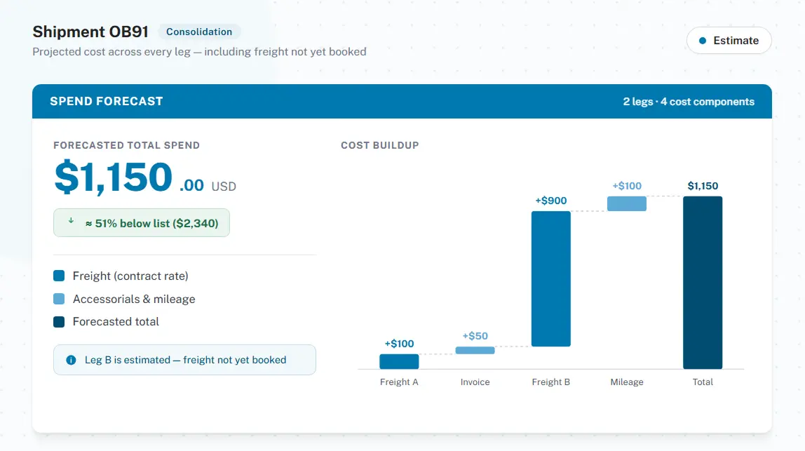Click the 'Accessorials & mileage' legend text
This screenshot has width=805, height=451.
pyautogui.click(x=134, y=299)
